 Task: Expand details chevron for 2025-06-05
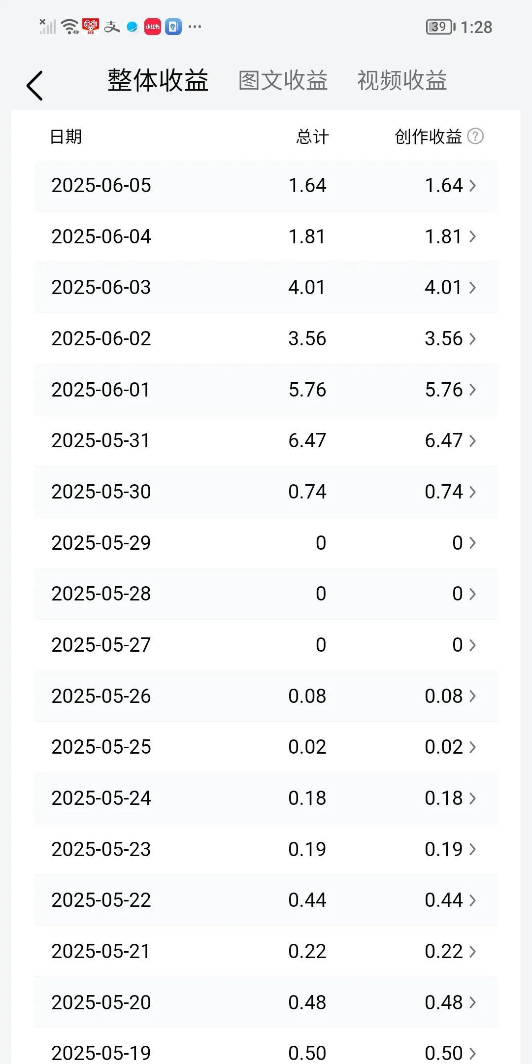point(472,186)
